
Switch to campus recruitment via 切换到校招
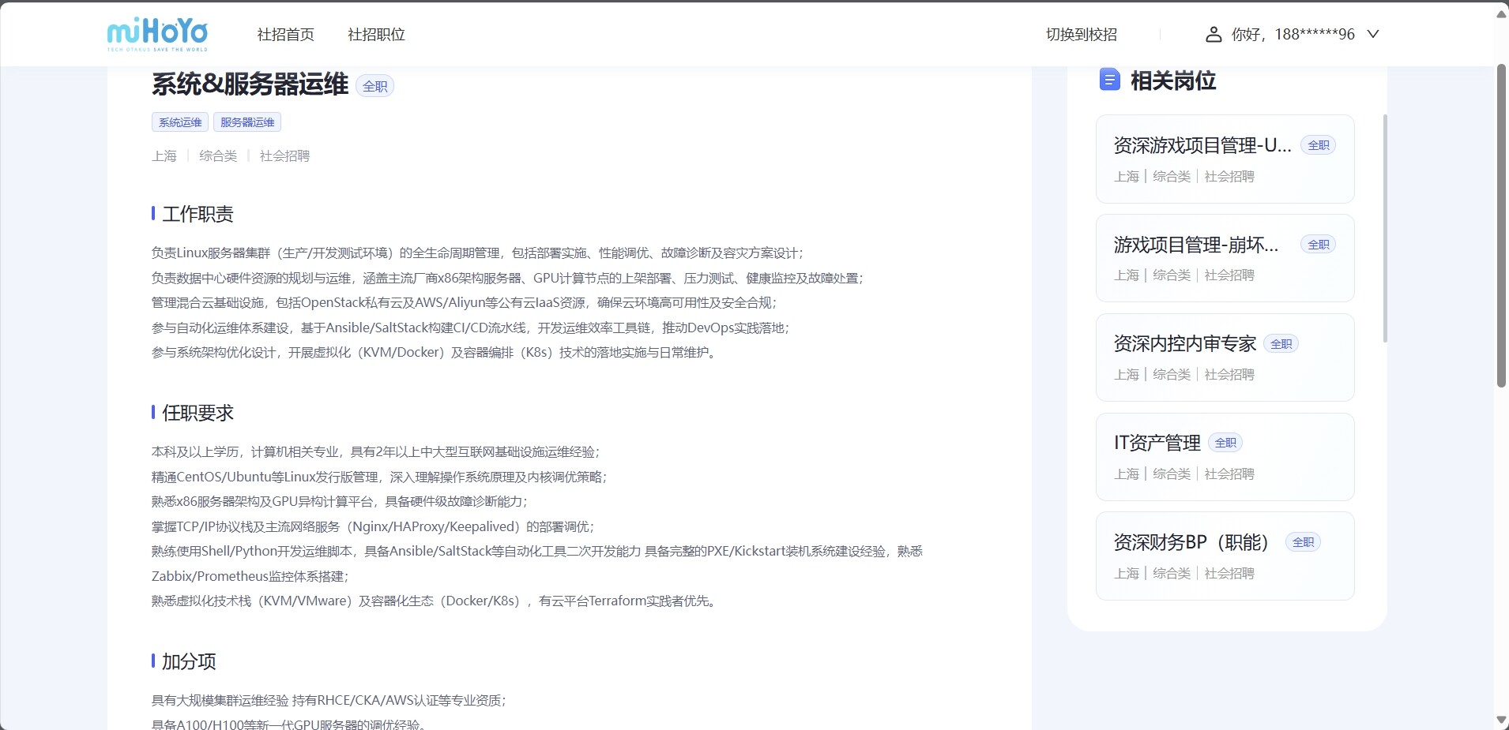pos(1081,35)
